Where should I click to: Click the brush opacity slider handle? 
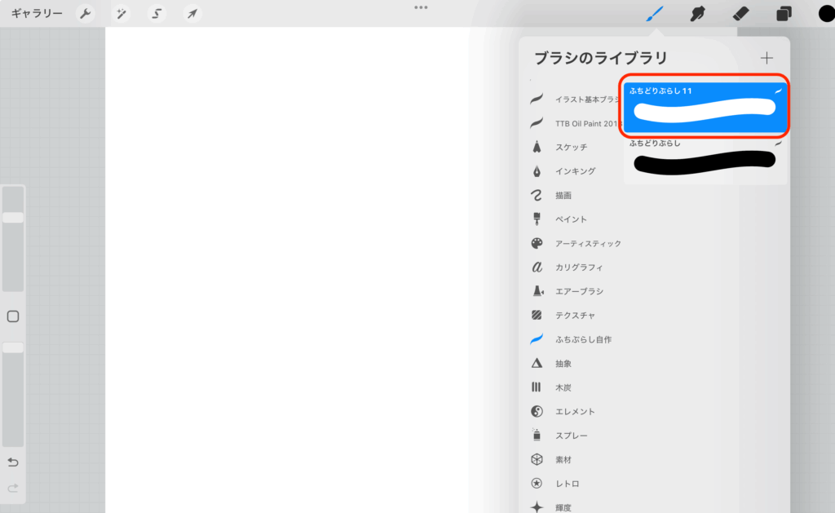coord(13,347)
